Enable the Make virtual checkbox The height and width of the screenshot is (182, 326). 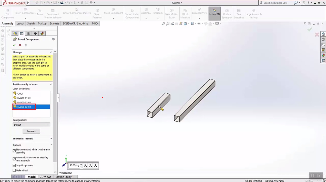tap(14, 170)
